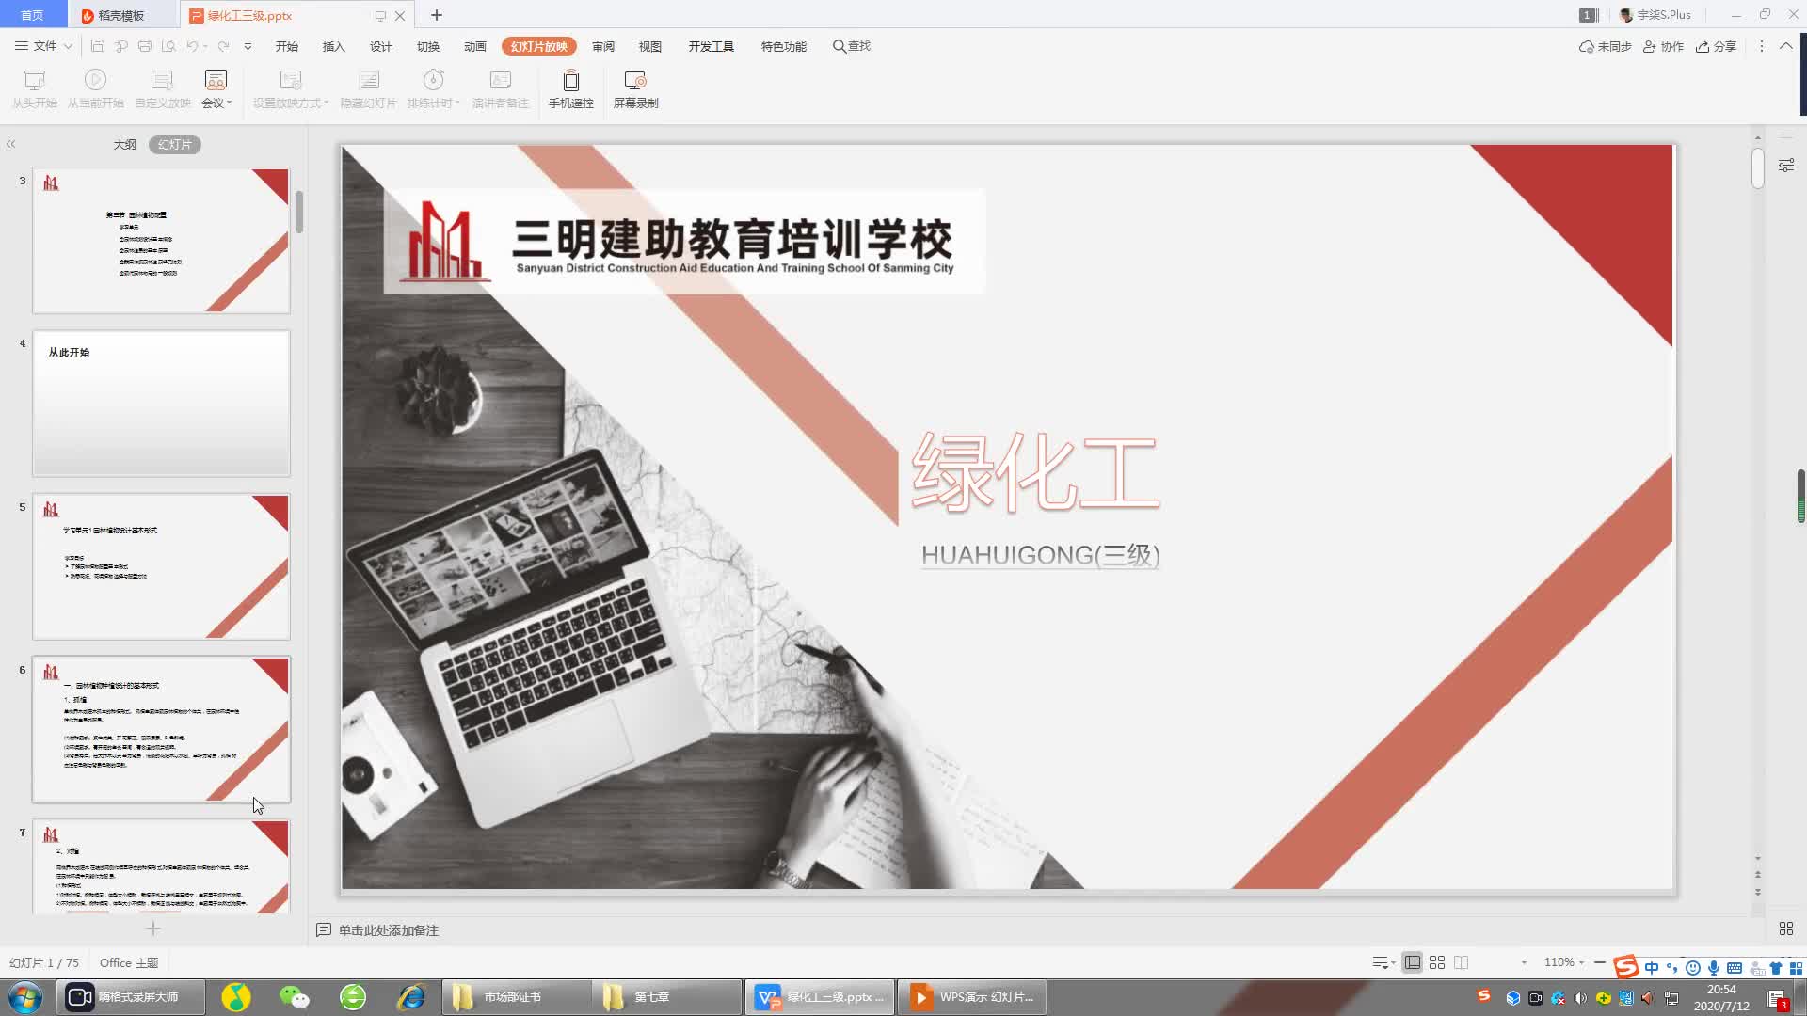Expand the 文件 file menu dropdown

pyautogui.click(x=44, y=46)
